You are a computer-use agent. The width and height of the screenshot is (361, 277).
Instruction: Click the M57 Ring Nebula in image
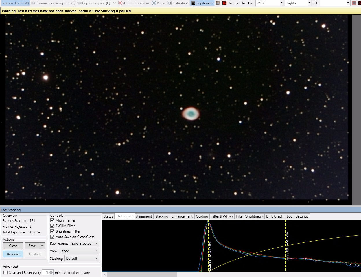[x=191, y=113]
